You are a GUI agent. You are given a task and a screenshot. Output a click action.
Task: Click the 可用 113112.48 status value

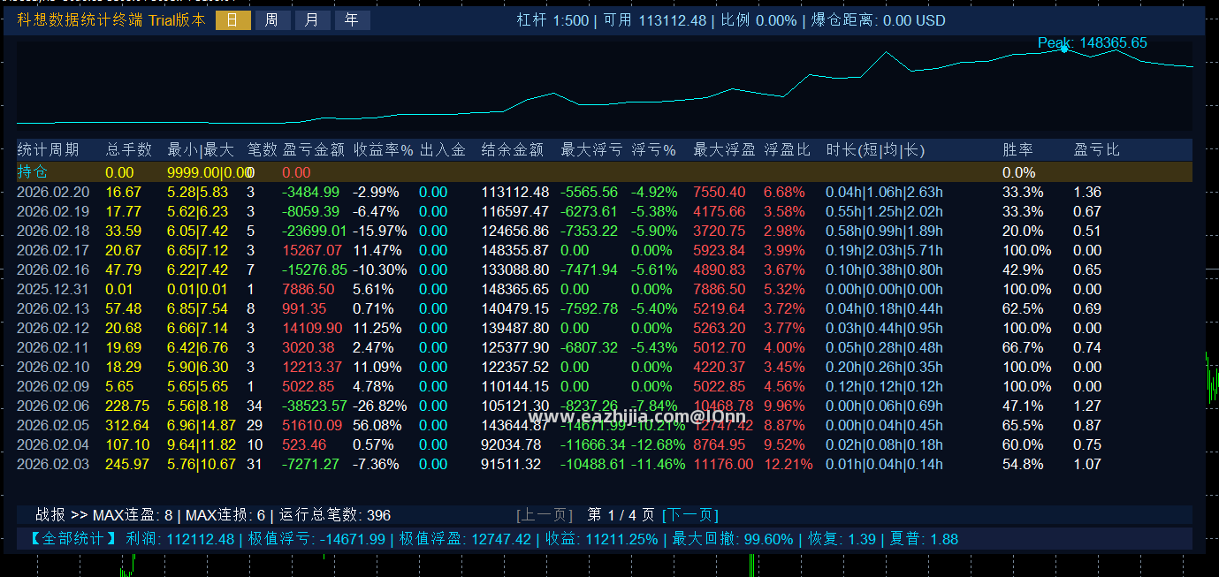654,20
